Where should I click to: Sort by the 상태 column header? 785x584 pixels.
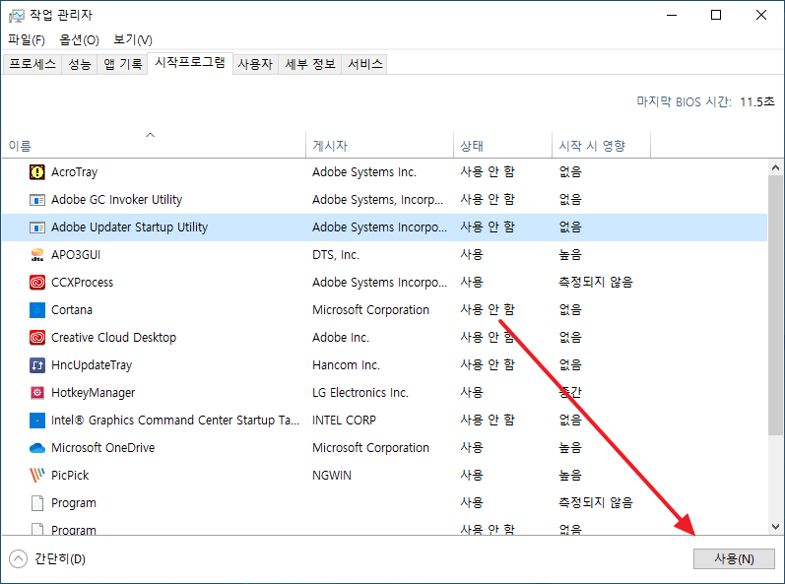click(502, 144)
